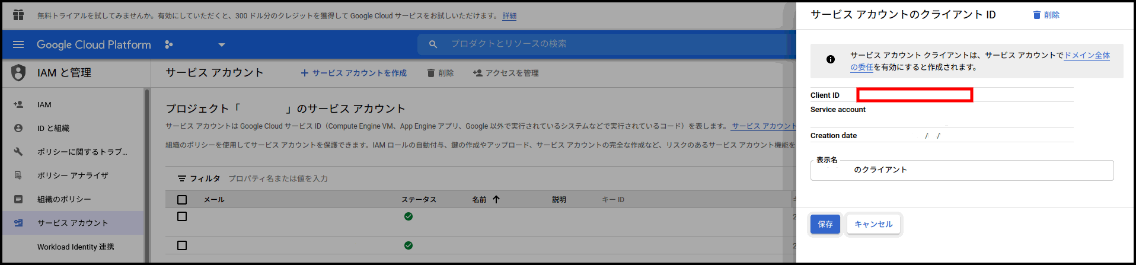Select サービス アカウント sidebar item

[74, 223]
